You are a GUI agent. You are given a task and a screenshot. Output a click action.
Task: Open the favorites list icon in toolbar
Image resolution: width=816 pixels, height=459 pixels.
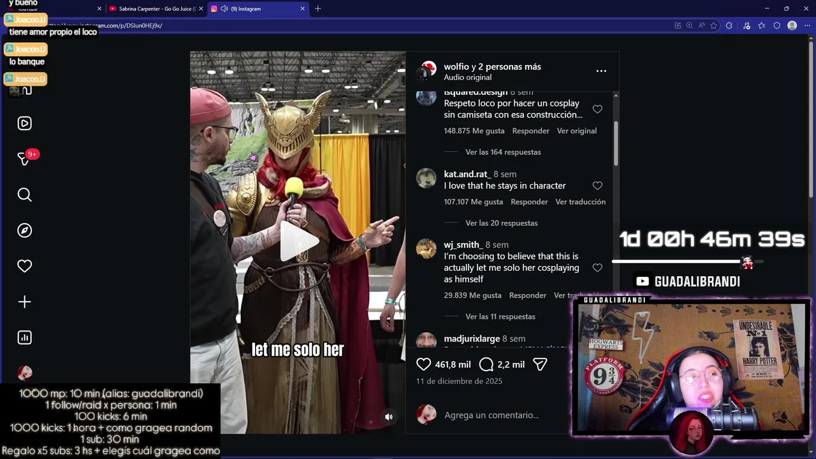tap(761, 25)
